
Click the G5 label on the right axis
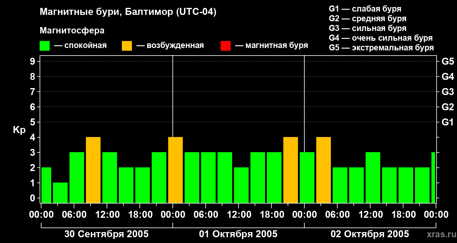pyautogui.click(x=448, y=61)
